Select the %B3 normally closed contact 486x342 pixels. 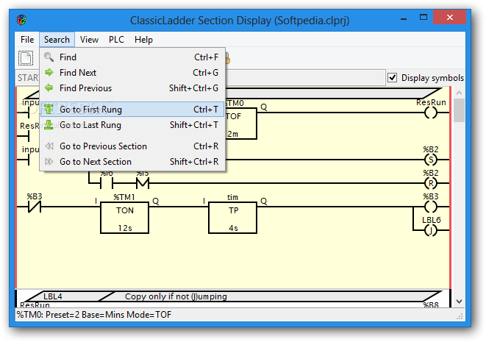click(x=34, y=207)
